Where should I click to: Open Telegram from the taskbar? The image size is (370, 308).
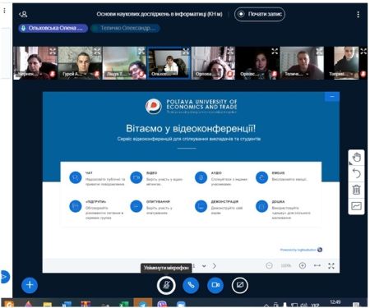[143, 303]
